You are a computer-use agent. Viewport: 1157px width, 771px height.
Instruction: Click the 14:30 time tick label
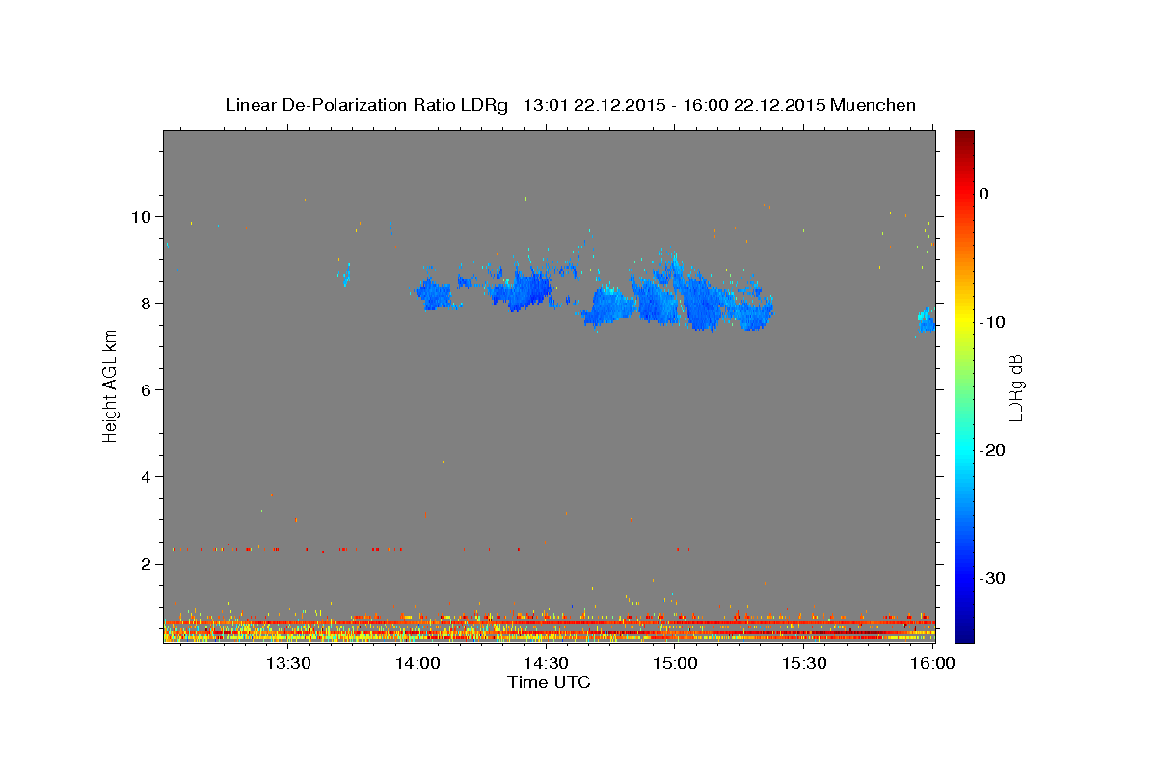(x=547, y=663)
